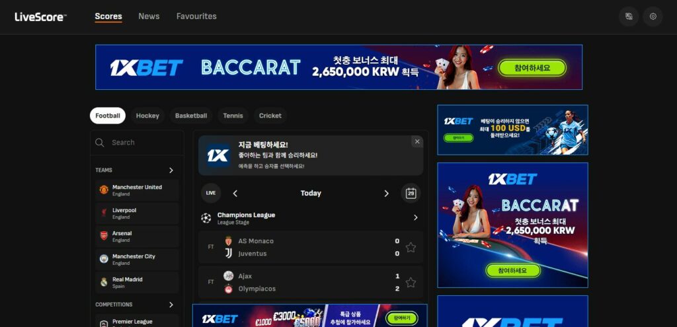Click the Manchester United crest icon

104,190
